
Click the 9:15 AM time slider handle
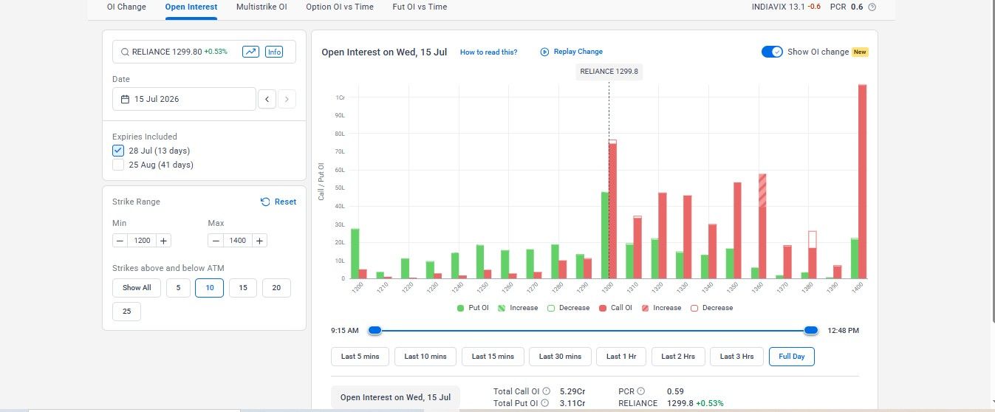(x=375, y=331)
